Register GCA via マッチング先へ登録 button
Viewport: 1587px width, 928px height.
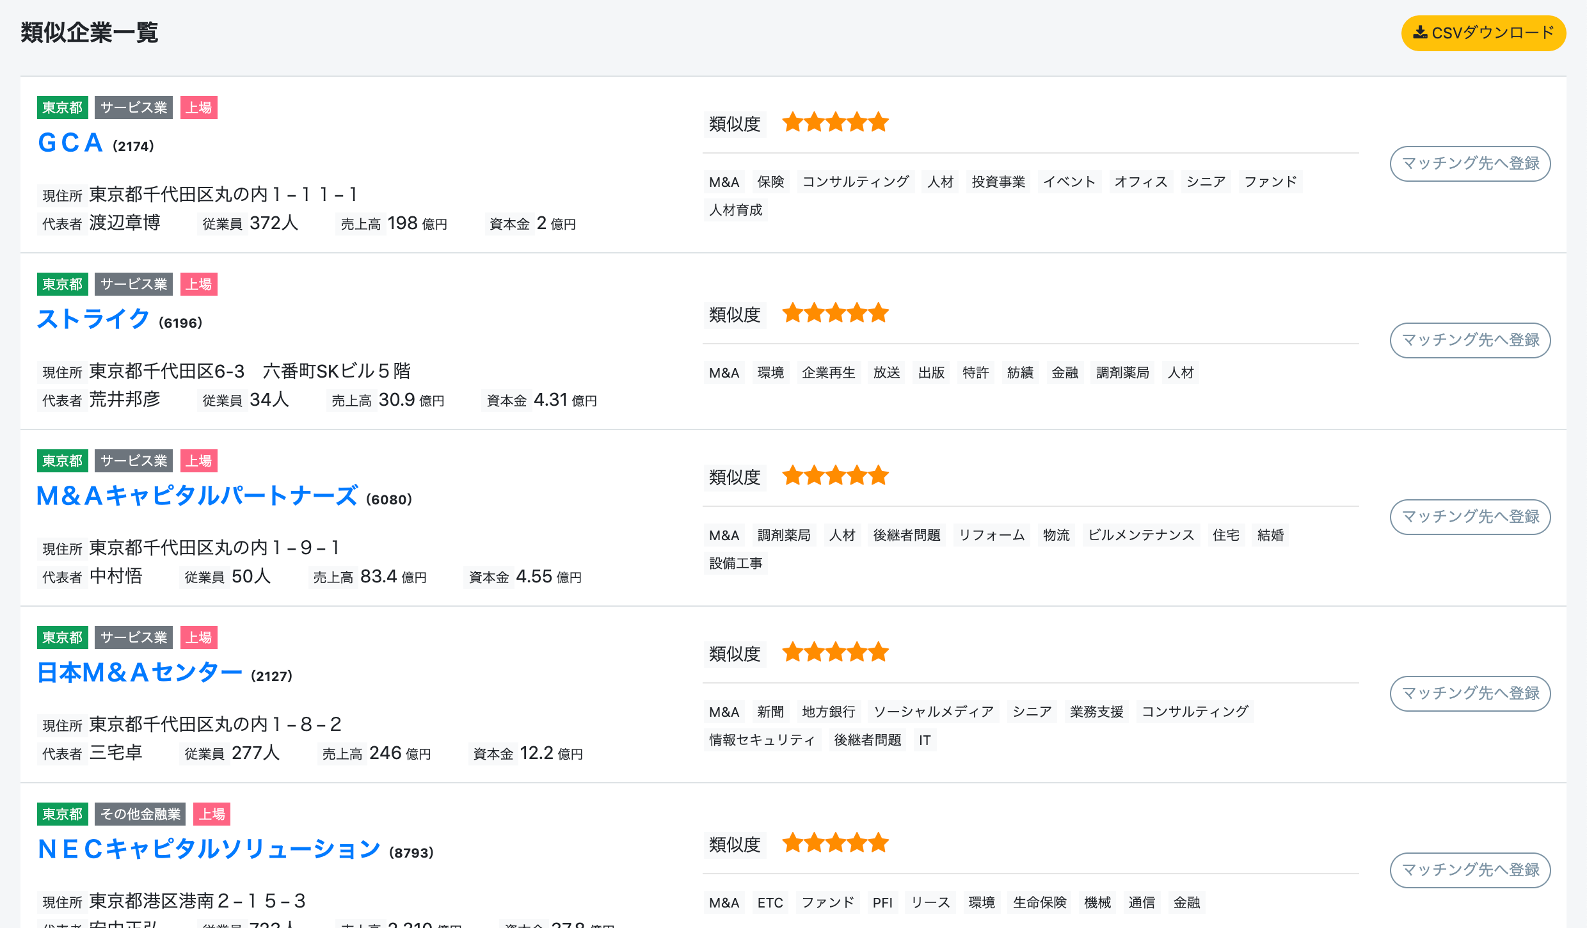1470,164
